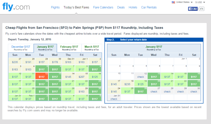Open the United States country dropdown
Screen dimensions: 211x124
click(184, 2)
